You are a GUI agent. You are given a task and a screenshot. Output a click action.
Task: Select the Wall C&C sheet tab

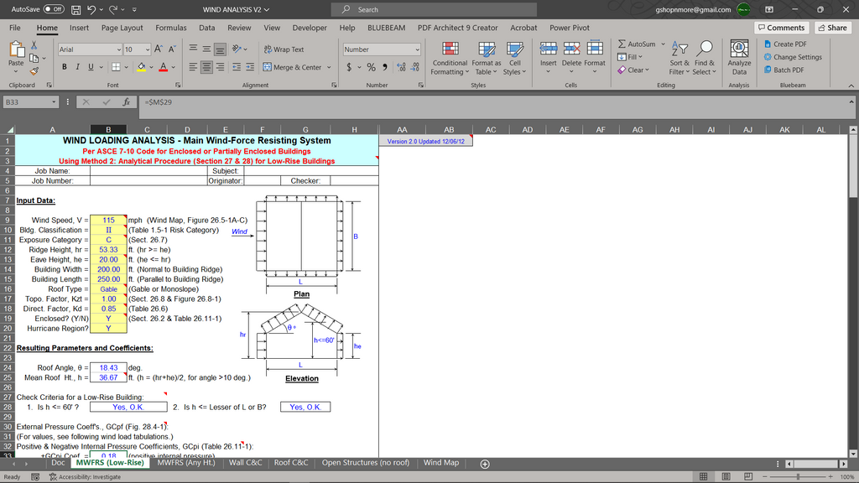pos(246,463)
